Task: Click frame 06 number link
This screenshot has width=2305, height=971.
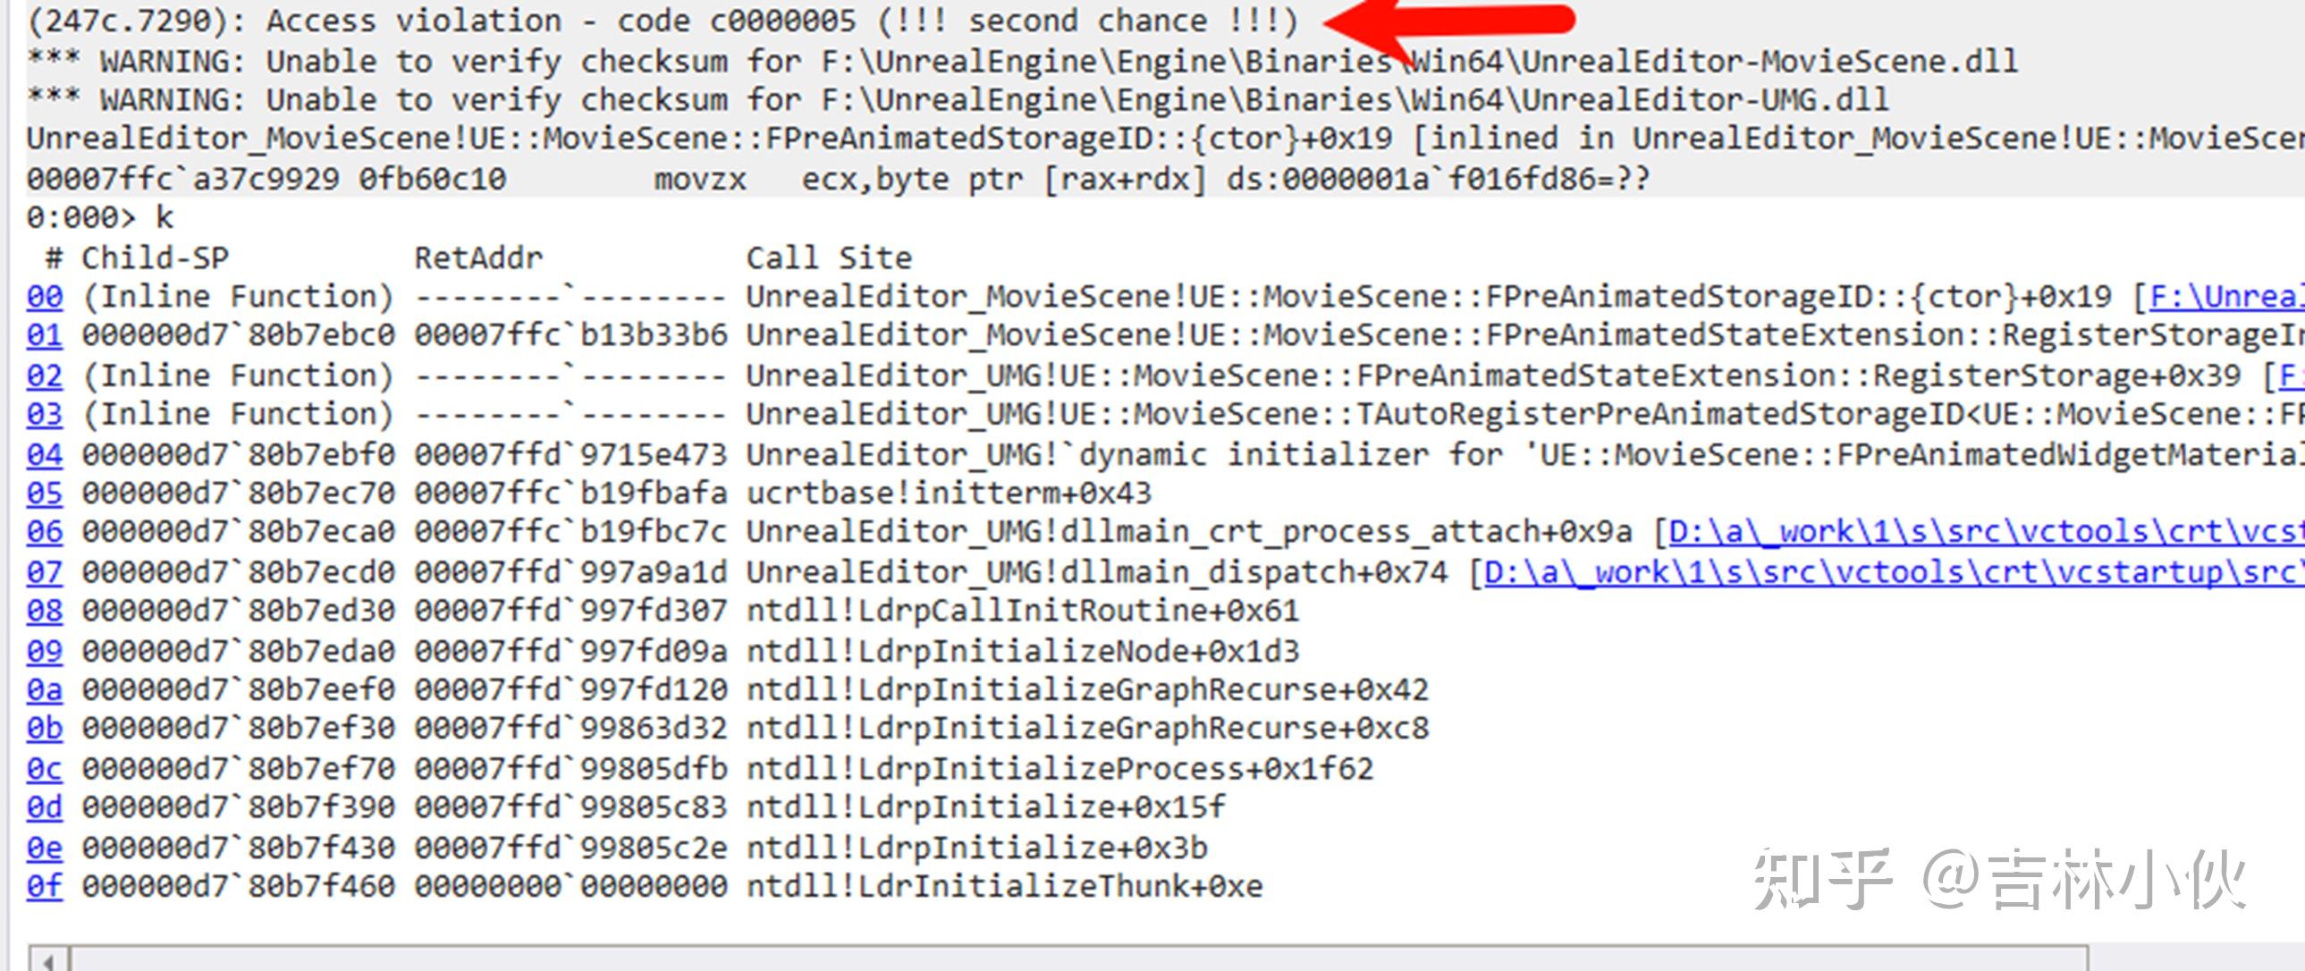Action: (45, 533)
